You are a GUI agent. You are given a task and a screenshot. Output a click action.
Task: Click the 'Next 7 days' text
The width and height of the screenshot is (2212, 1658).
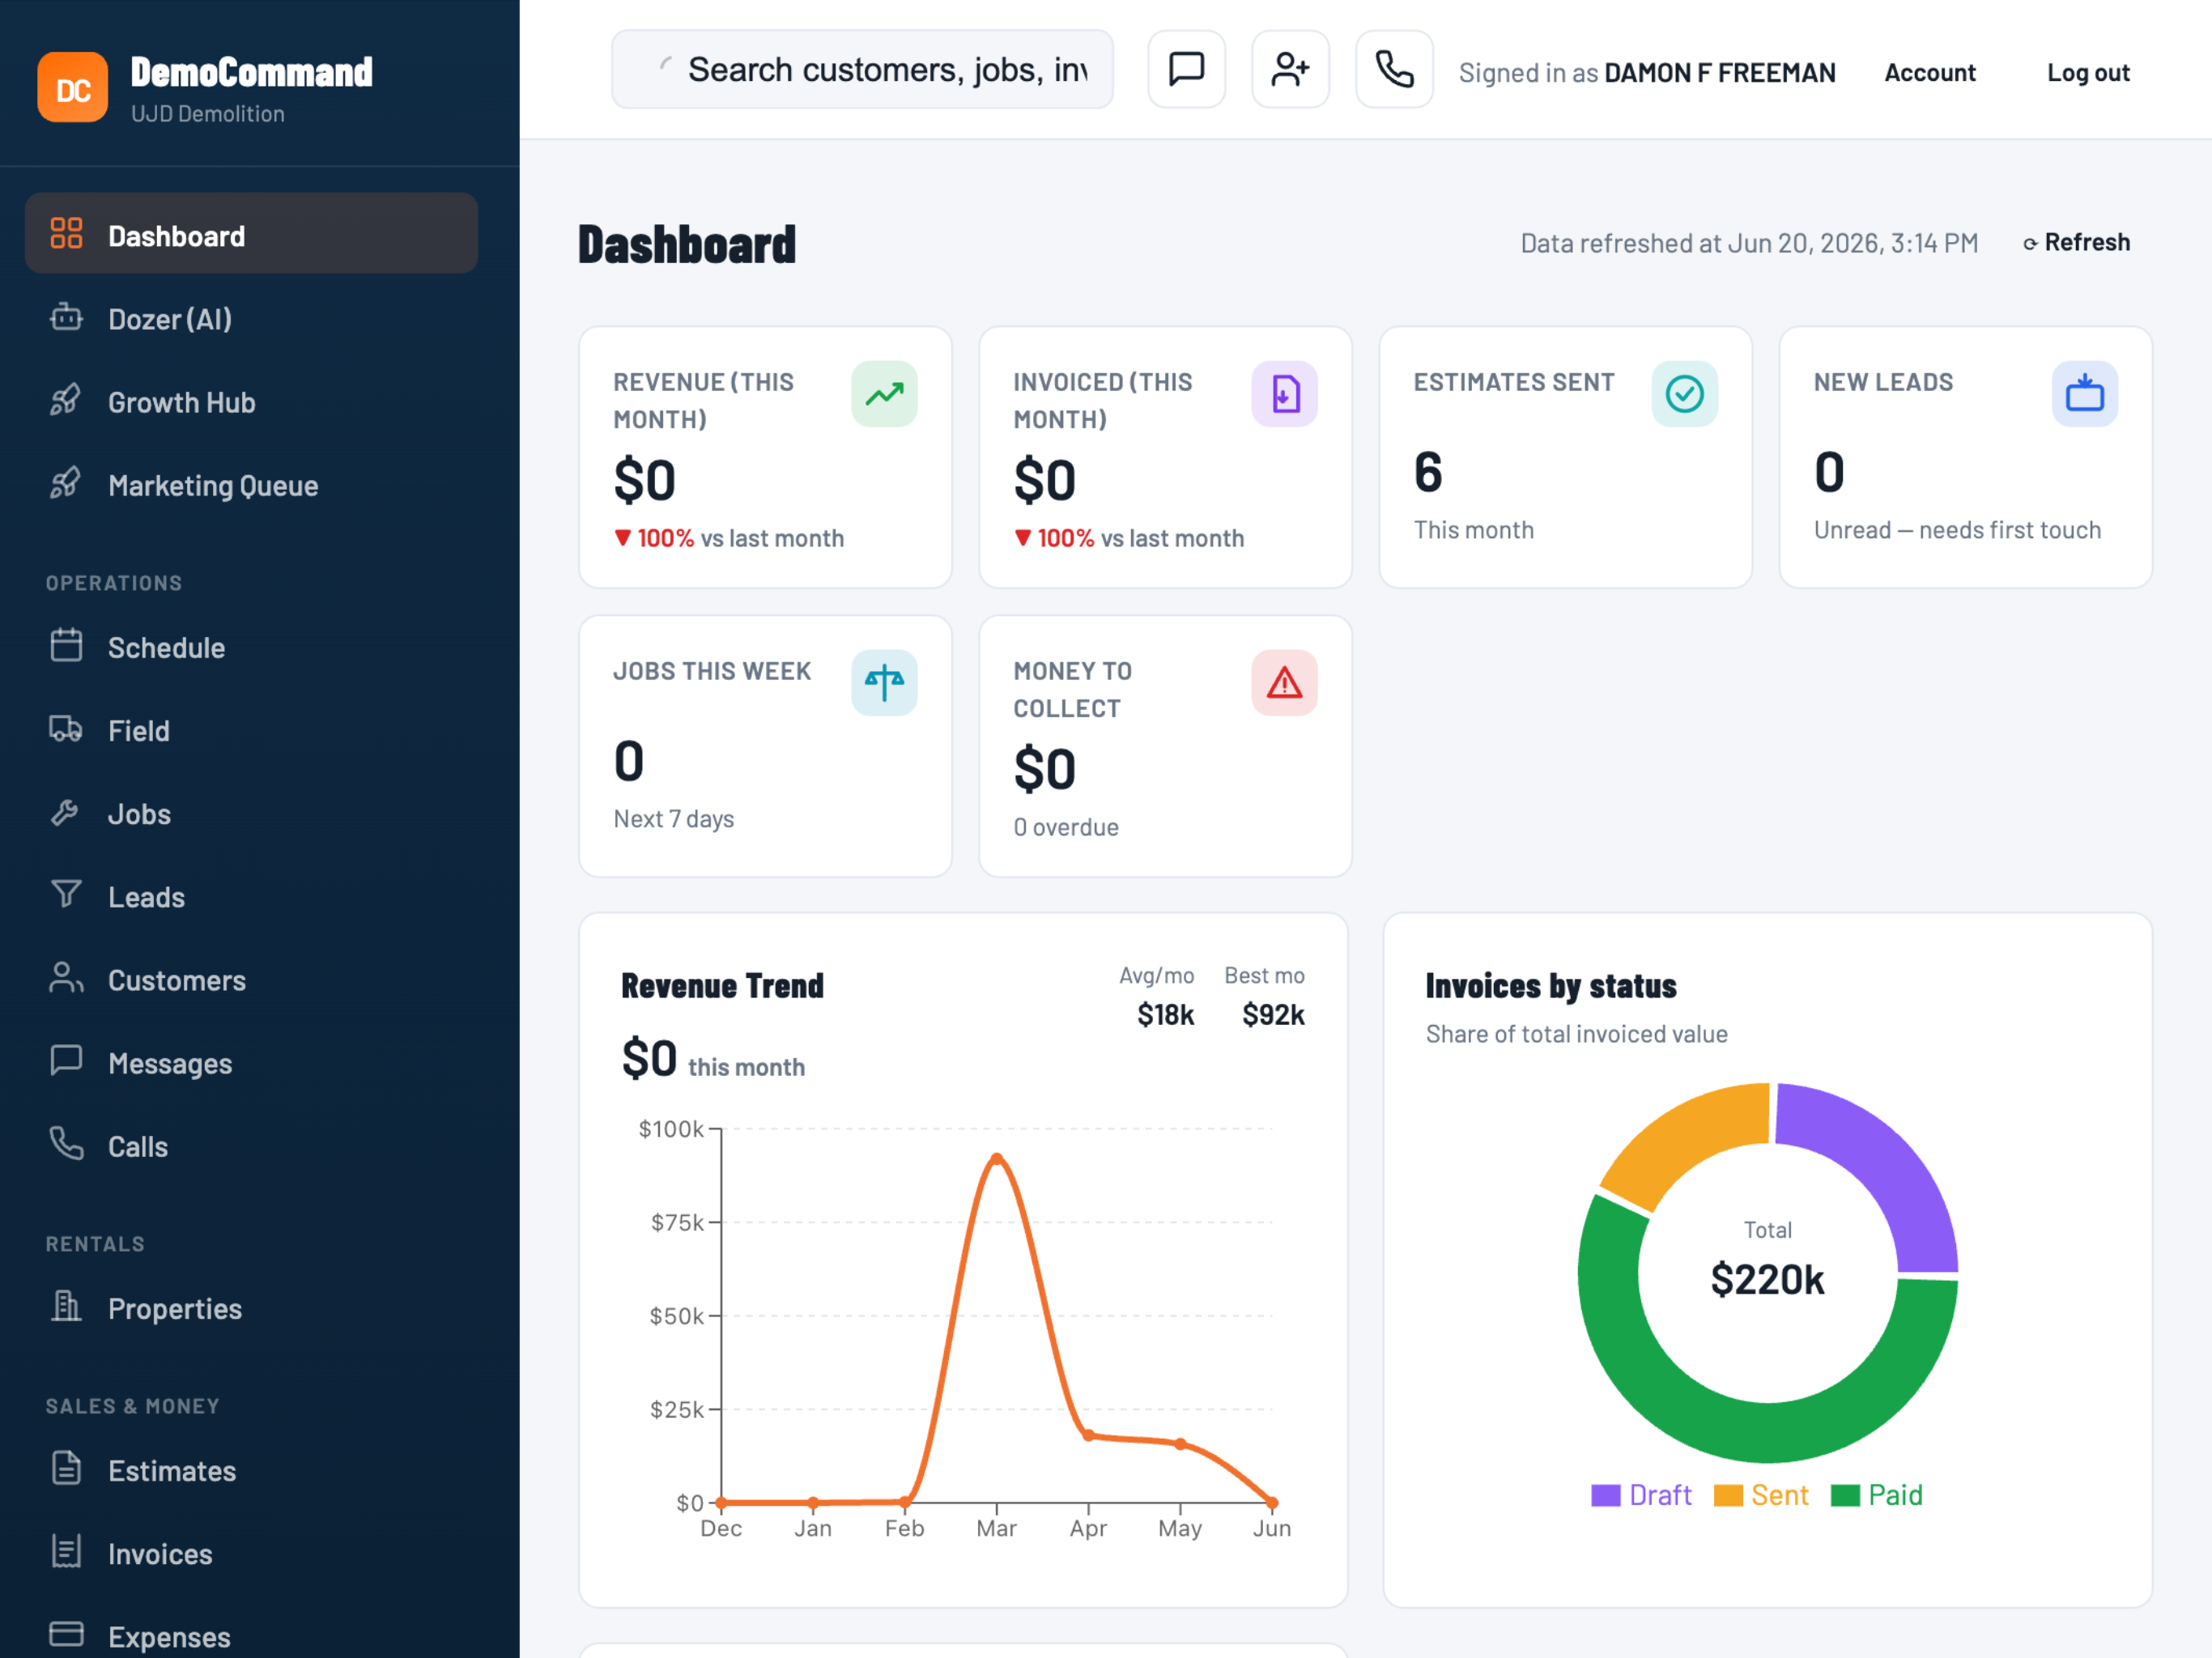tap(673, 818)
